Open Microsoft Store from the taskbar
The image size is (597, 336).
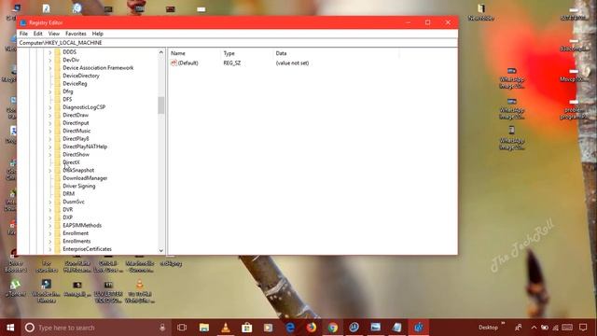(x=246, y=328)
